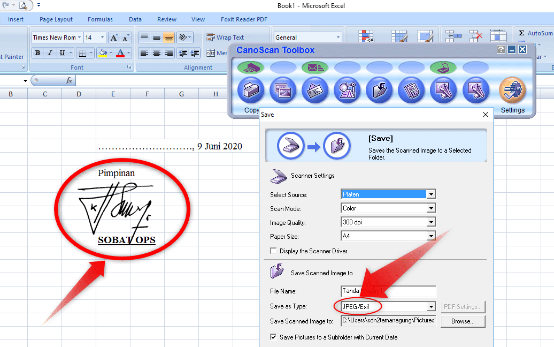The width and height of the screenshot is (554, 347).
Task: Open the number format dropdown showing General
Action: (x=338, y=37)
